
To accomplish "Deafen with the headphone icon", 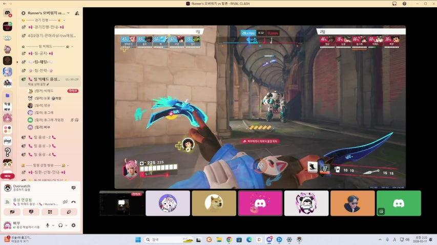I will (x=60, y=225).
